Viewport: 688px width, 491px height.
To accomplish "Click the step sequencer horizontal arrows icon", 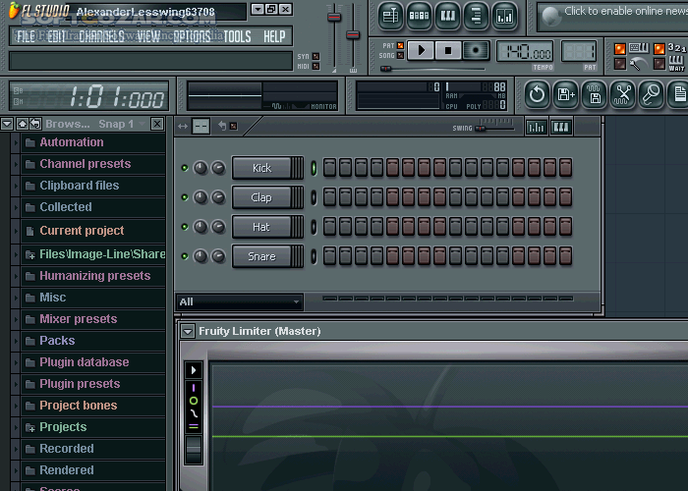I will (183, 127).
